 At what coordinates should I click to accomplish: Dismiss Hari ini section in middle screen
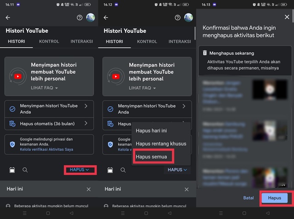point(187,189)
